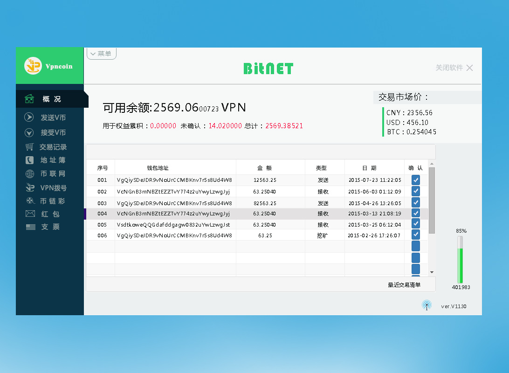Click the arrow icon beside 发送V币
Screen dimensions: 509x373
tap(29, 117)
